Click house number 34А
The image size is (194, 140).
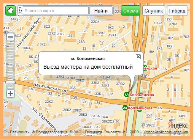click(x=105, y=117)
